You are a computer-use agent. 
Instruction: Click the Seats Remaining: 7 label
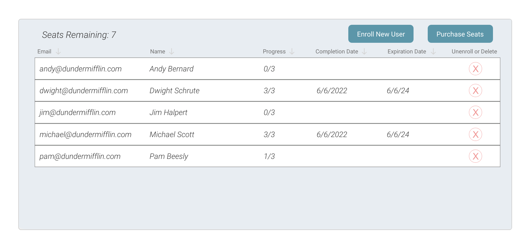79,35
